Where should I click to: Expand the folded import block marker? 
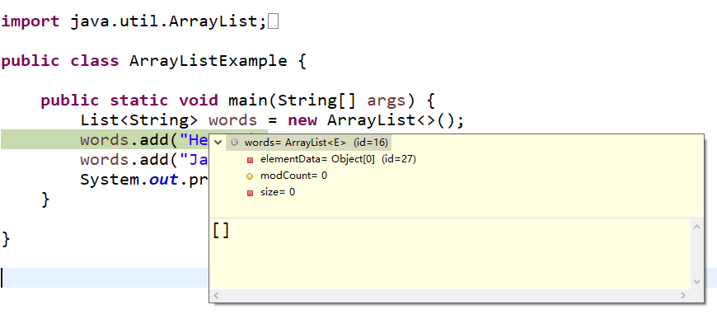[274, 21]
